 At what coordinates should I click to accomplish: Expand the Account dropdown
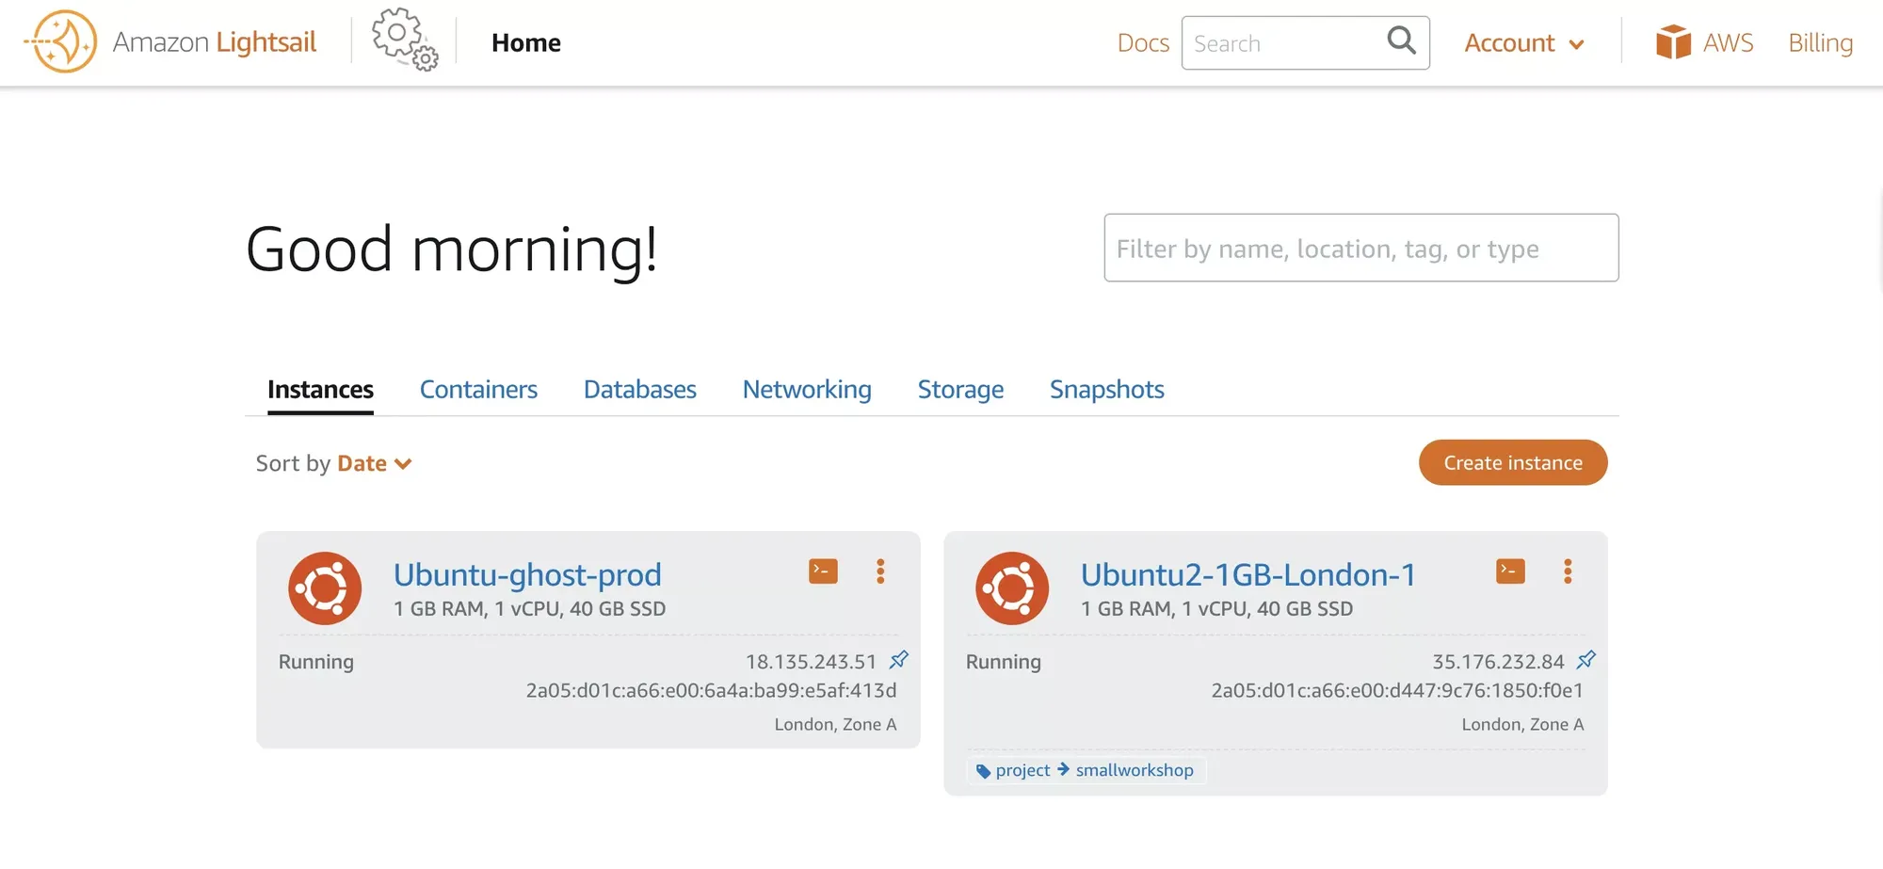pyautogui.click(x=1524, y=43)
